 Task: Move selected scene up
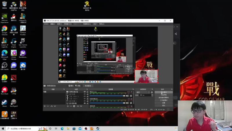[52, 106]
